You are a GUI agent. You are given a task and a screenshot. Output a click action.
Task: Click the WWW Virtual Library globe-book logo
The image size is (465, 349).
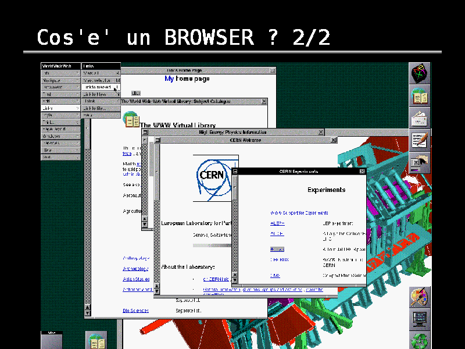pyautogui.click(x=132, y=121)
